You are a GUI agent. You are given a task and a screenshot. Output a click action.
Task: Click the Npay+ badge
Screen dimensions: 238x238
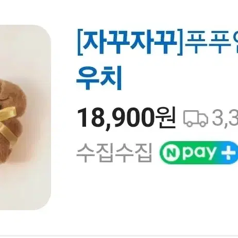199,152
